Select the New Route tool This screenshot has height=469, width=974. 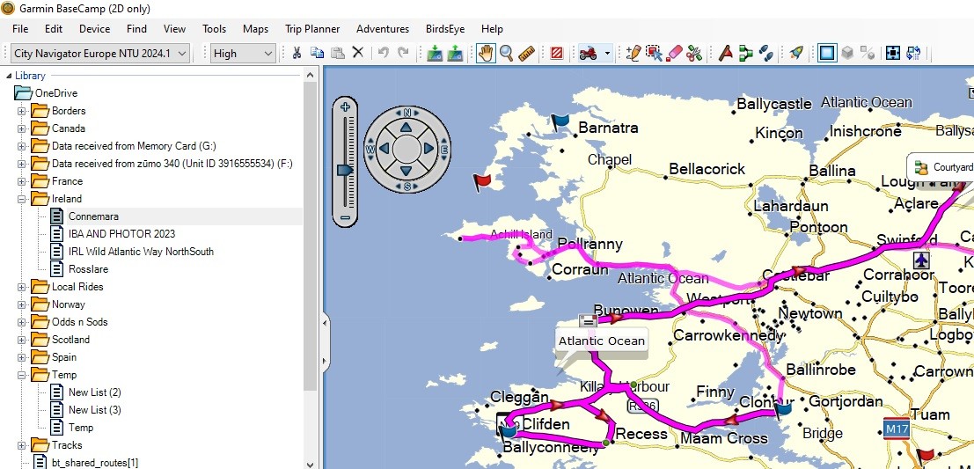click(x=745, y=54)
